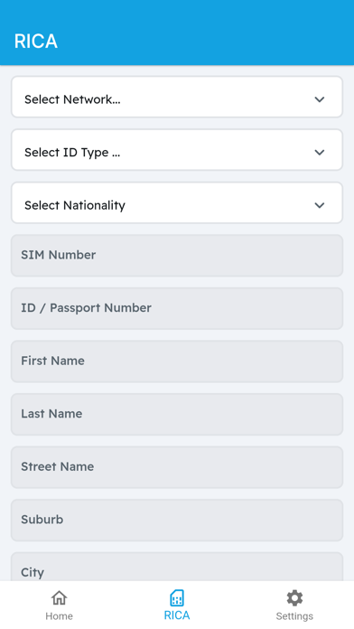Click the Suburb text field

(x=177, y=521)
